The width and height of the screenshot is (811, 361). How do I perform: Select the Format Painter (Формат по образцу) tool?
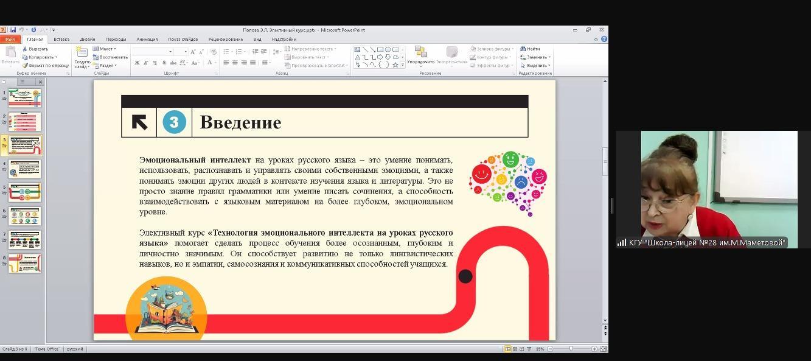25,65
